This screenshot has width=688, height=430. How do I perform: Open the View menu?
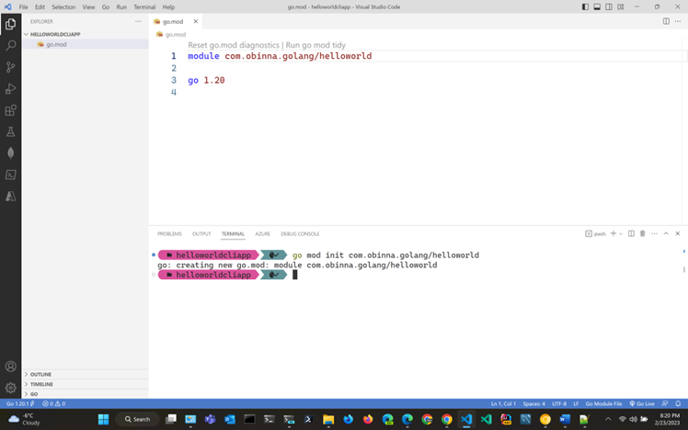click(88, 7)
